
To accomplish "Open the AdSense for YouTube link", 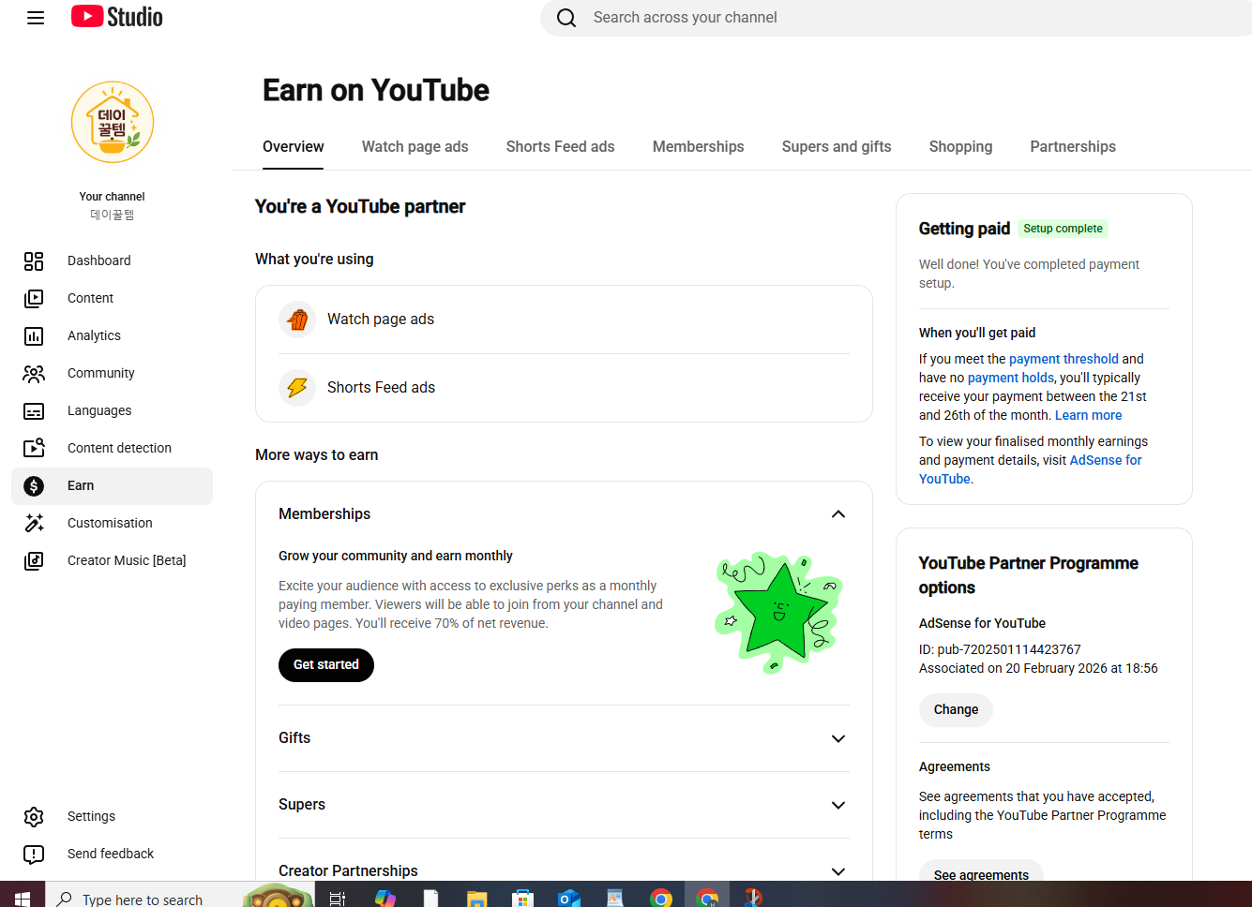I will tap(1031, 469).
